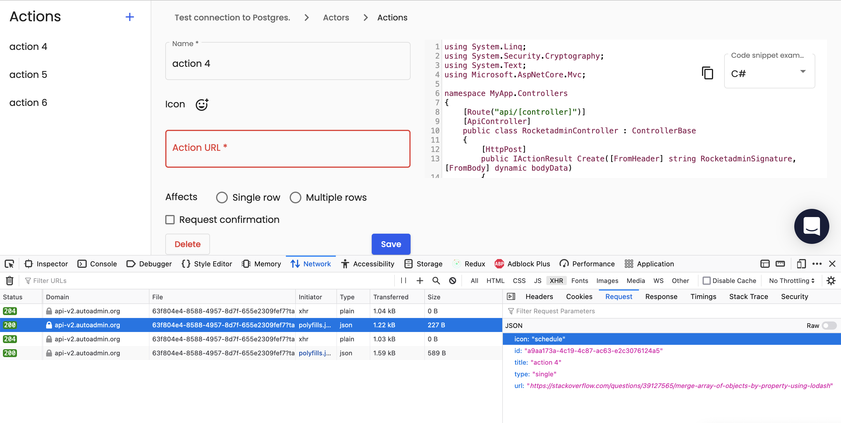Image resolution: width=841 pixels, height=423 pixels.
Task: Open the No Throttling dropdown
Action: pyautogui.click(x=791, y=280)
